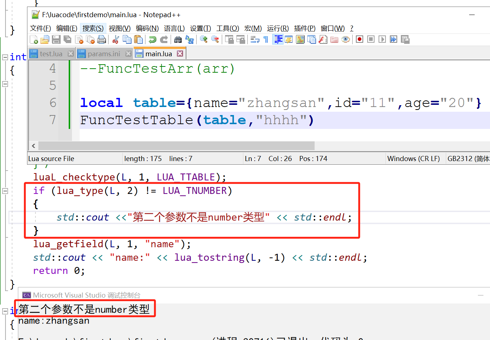
Task: Toggle show all characters pilcrow icon
Action: [266, 39]
